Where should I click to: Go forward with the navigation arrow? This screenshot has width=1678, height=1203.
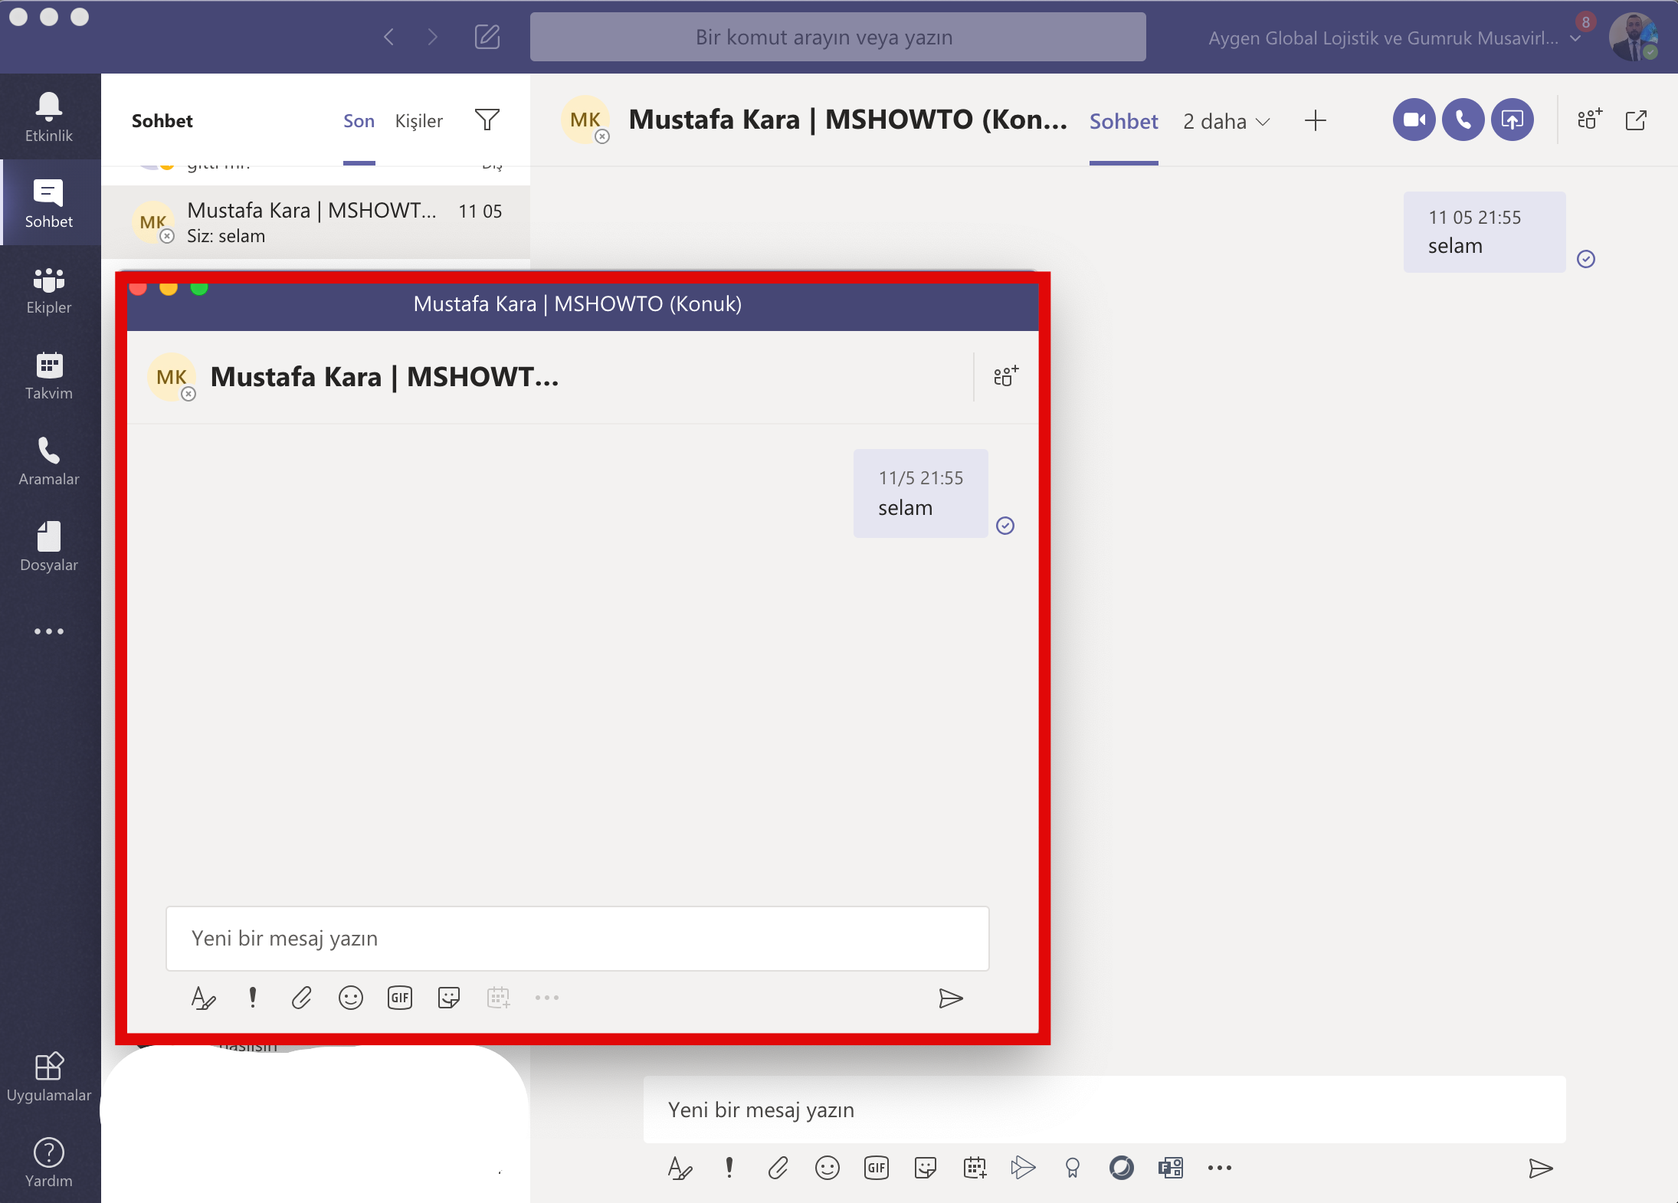click(433, 37)
